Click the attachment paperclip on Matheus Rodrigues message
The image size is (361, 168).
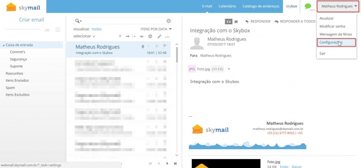(143, 47)
